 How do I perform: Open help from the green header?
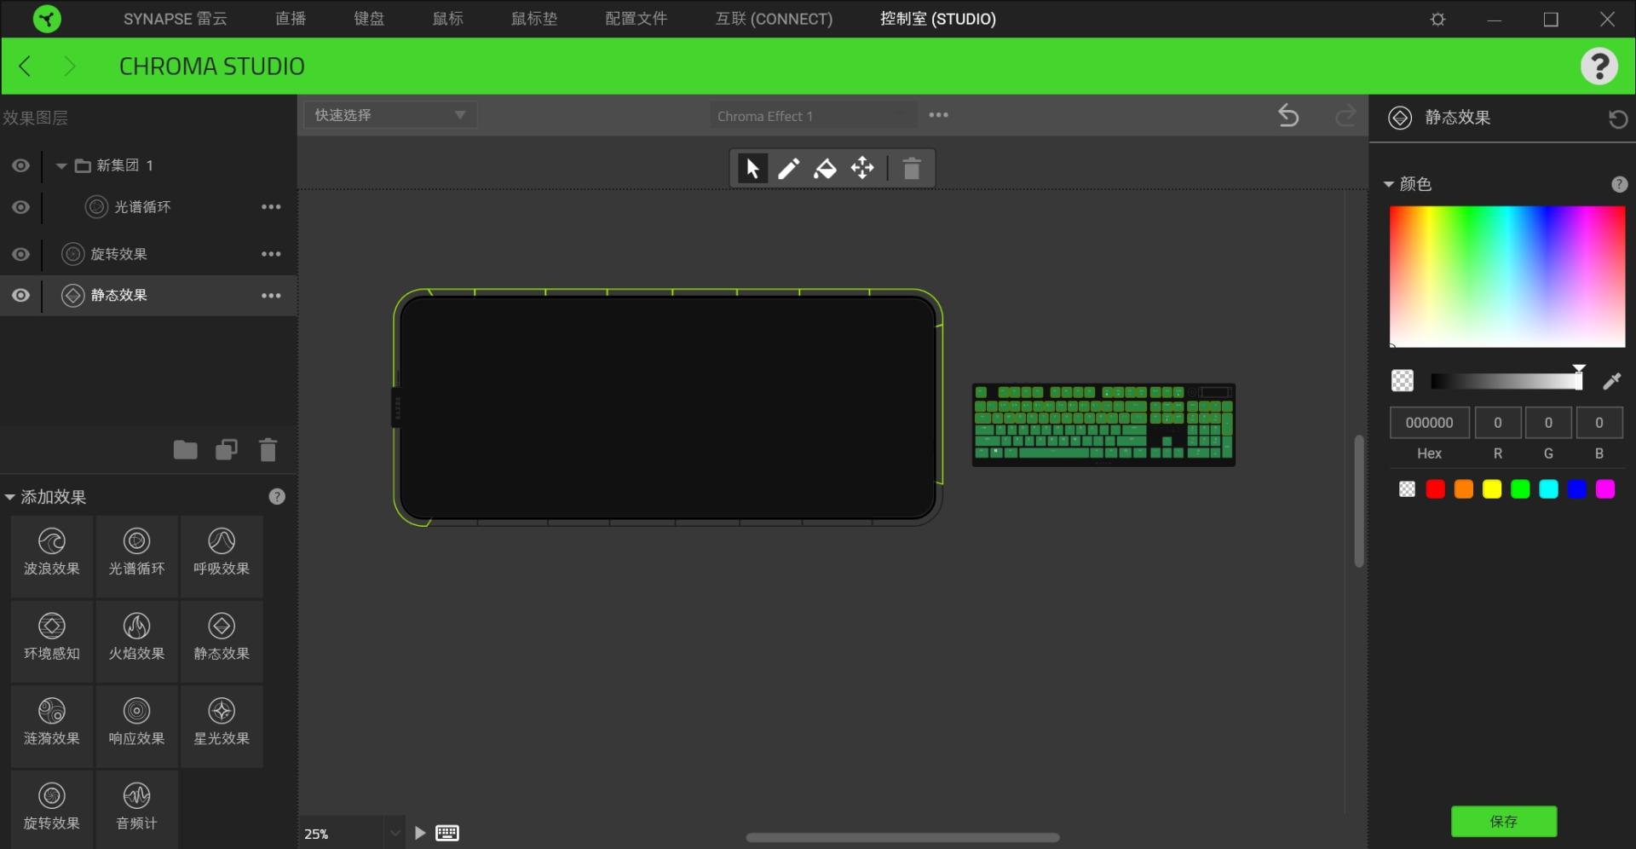pyautogui.click(x=1599, y=66)
